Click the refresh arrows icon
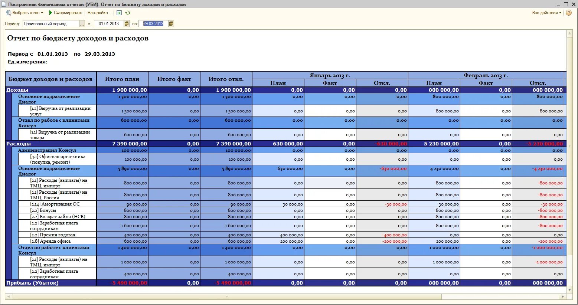The image size is (578, 305). tap(128, 13)
